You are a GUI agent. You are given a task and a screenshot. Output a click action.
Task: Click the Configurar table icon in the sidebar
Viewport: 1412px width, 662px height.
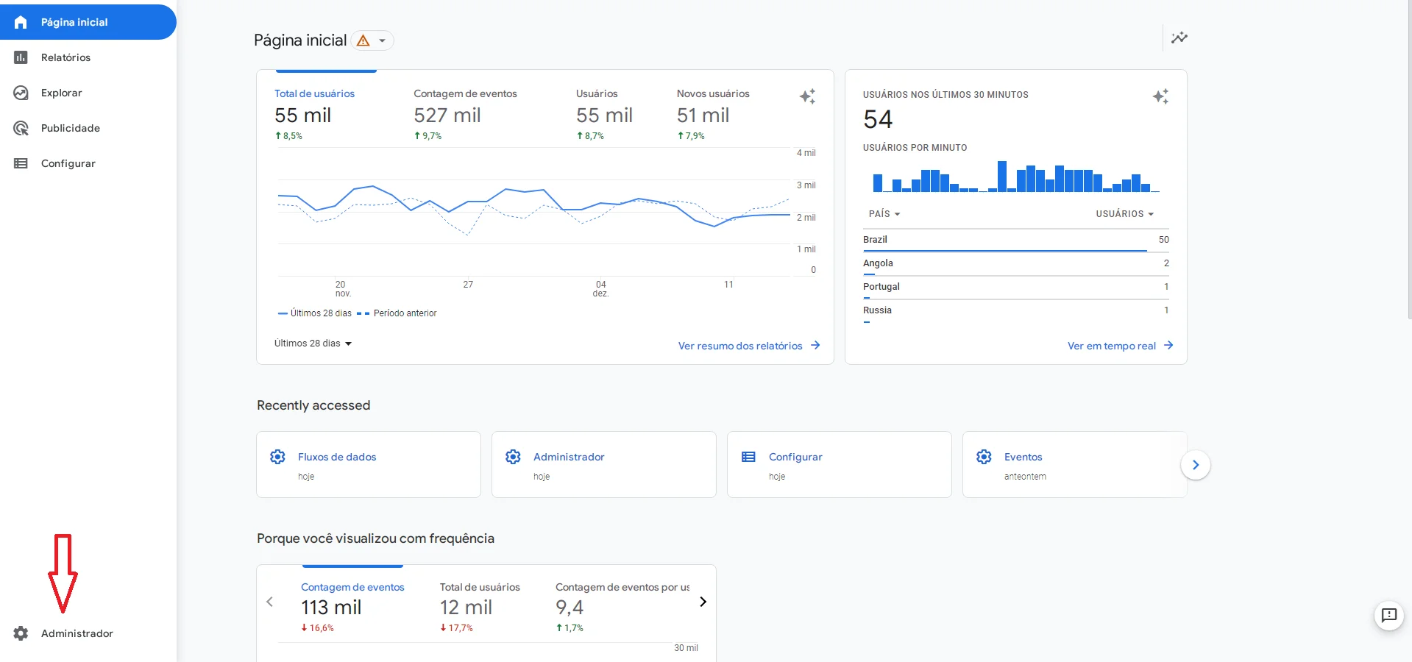click(21, 163)
